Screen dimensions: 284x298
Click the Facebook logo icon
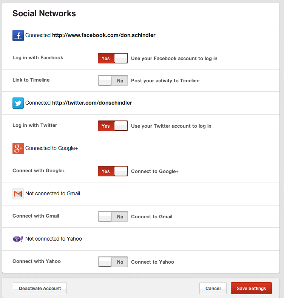pyautogui.click(x=18, y=35)
